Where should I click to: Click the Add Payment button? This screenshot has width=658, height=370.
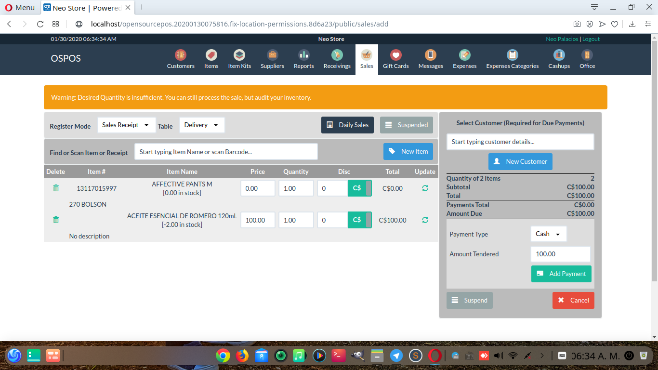click(x=561, y=274)
